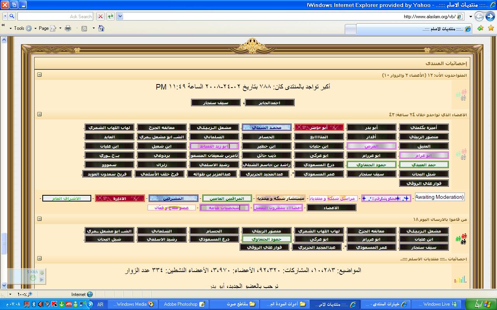497x310 pixels.
Task: Collapse the currently online members section
Action: click(x=39, y=75)
